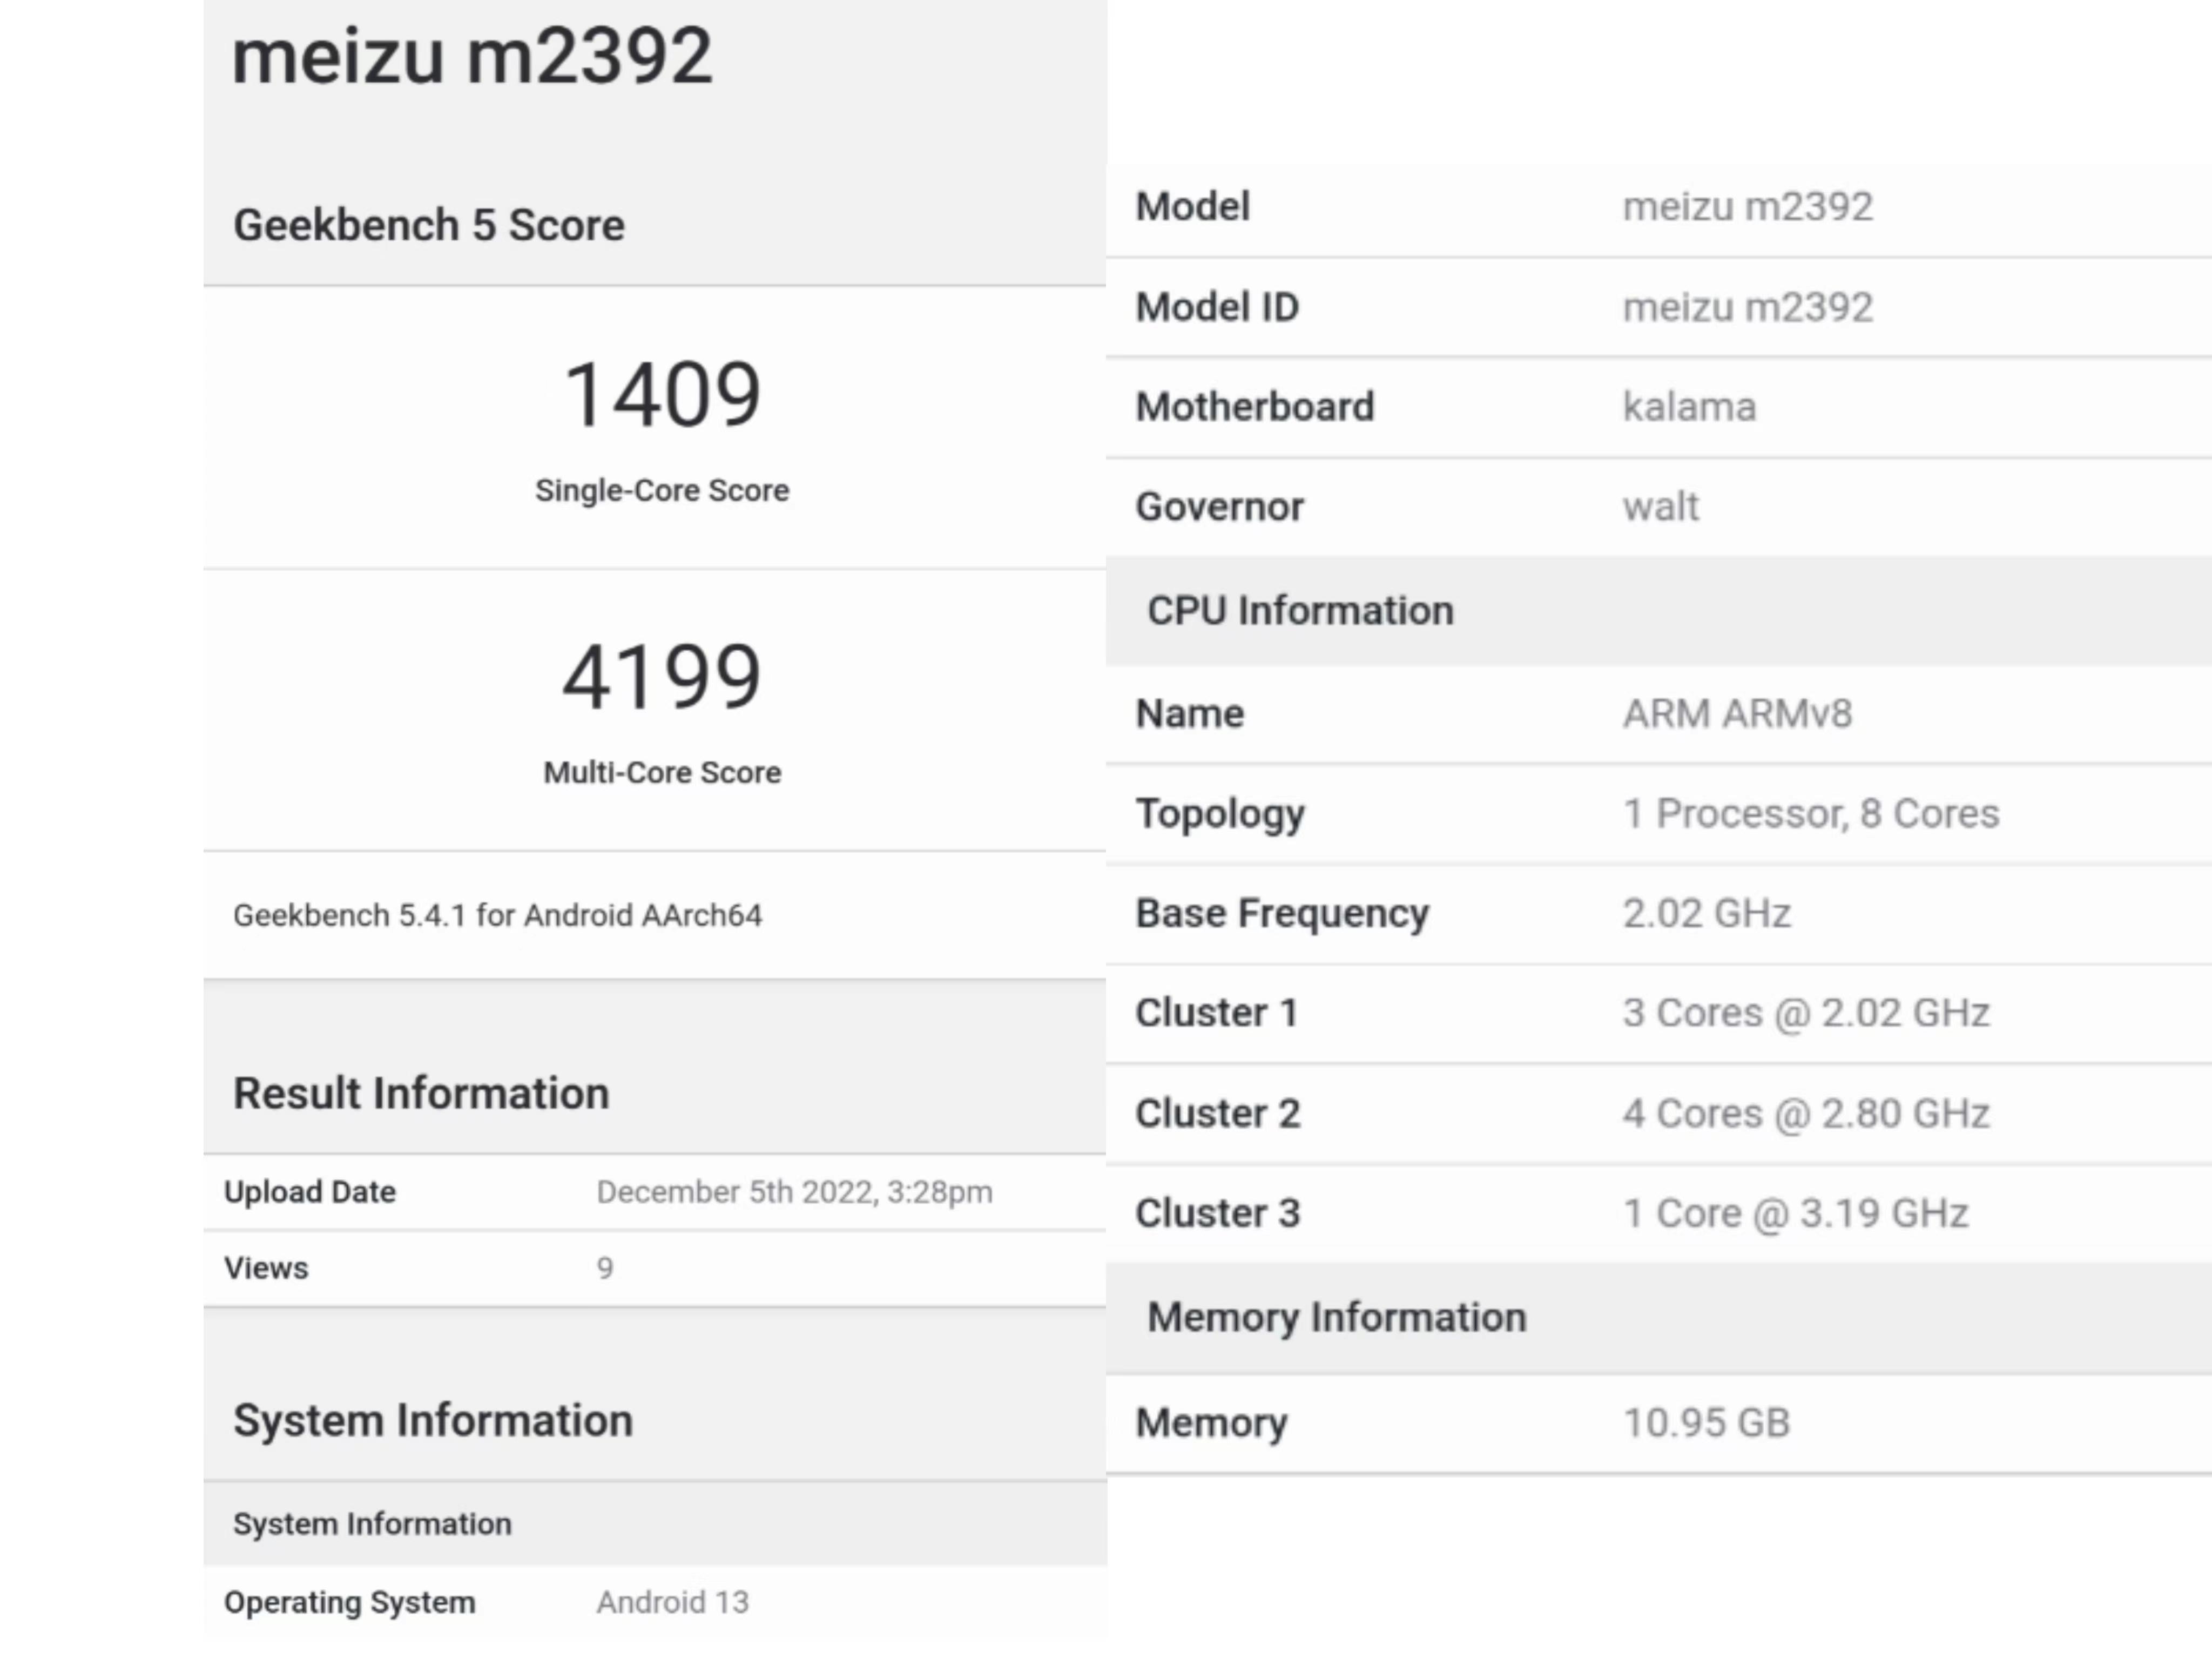Click the Topology row 1 Processor, 8 Cores
This screenshot has height=1659, width=2212.
click(x=1810, y=814)
